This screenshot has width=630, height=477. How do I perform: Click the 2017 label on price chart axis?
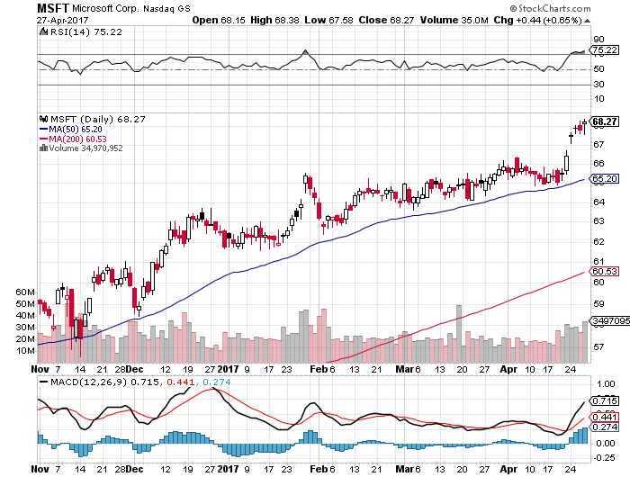(229, 369)
